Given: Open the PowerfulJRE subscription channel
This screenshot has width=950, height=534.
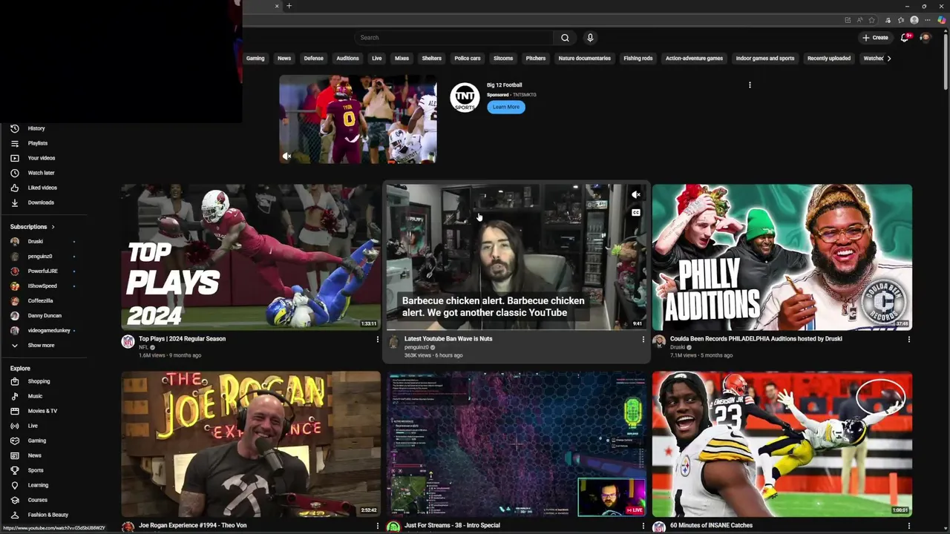Looking at the screenshot, I should pos(45,271).
